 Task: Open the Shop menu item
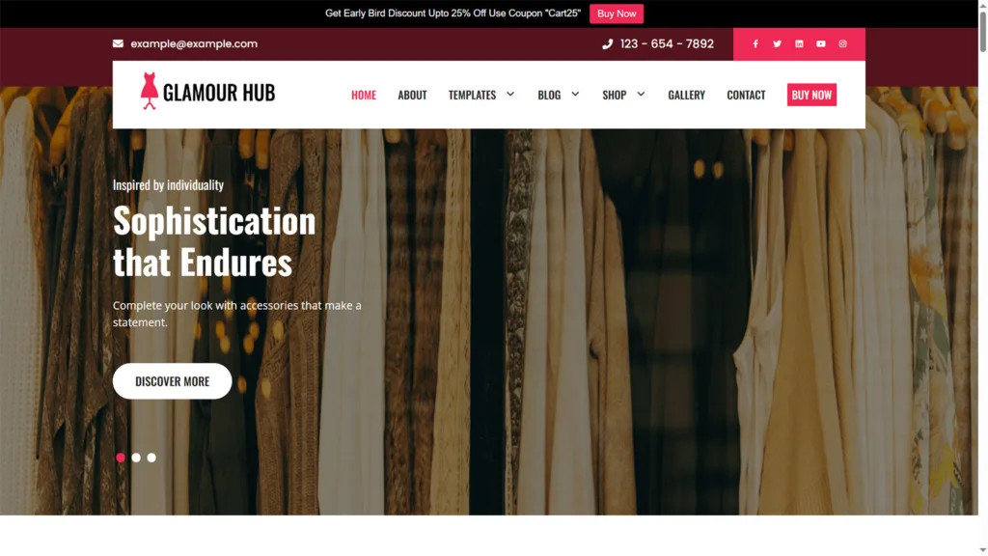click(x=614, y=95)
